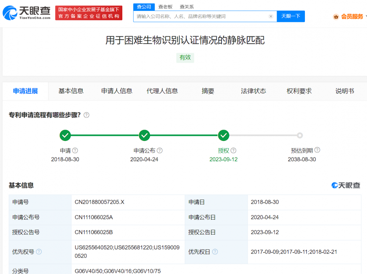Viewport: 367px width, 274px height.
Task: Click the 会员服务 crown icon
Action: (336, 16)
